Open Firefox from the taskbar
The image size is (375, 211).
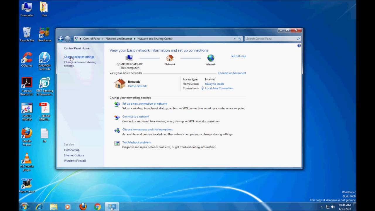point(83,207)
